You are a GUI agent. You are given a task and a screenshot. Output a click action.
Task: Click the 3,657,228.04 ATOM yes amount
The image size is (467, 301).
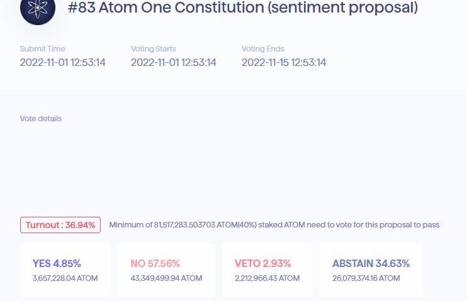coord(65,278)
